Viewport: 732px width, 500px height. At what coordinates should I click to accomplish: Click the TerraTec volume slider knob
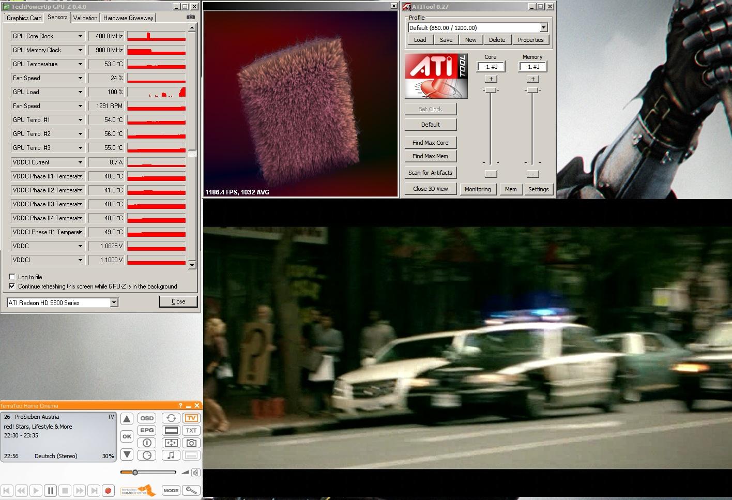pyautogui.click(x=135, y=472)
